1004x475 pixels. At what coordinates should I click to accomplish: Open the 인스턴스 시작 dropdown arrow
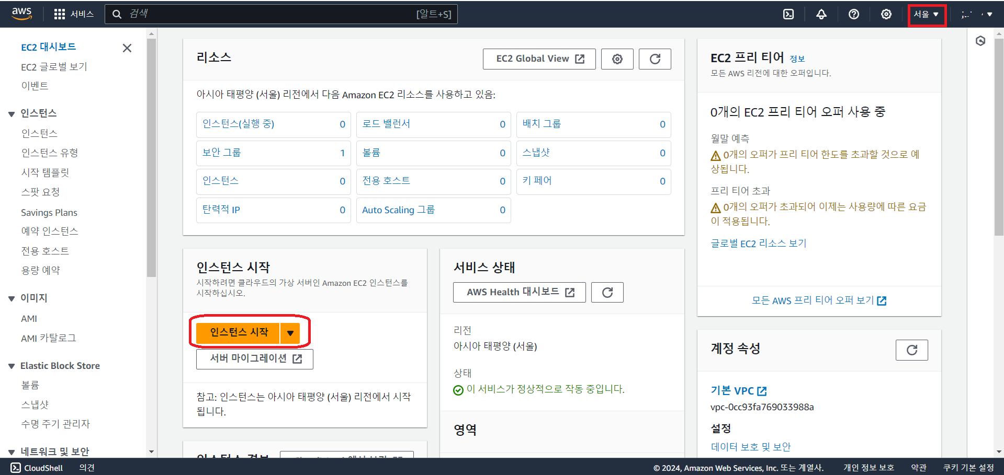coord(290,333)
